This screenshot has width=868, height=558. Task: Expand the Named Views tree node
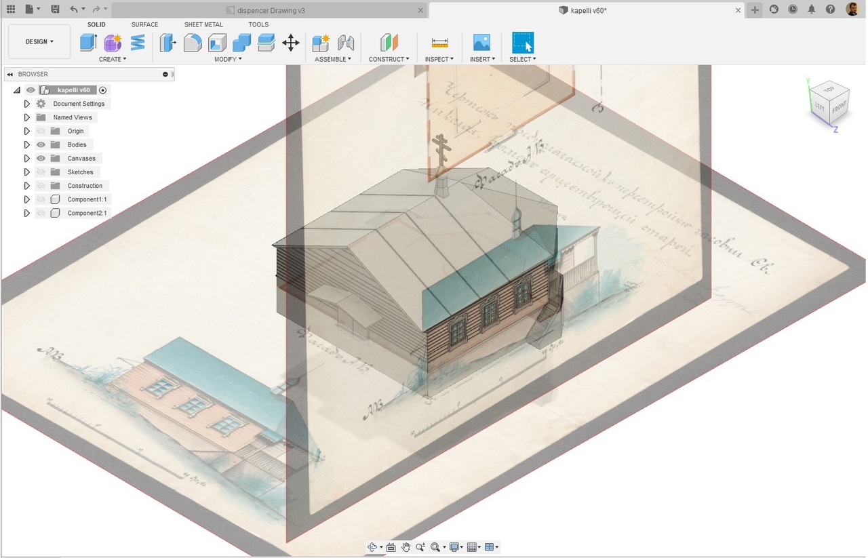point(27,117)
